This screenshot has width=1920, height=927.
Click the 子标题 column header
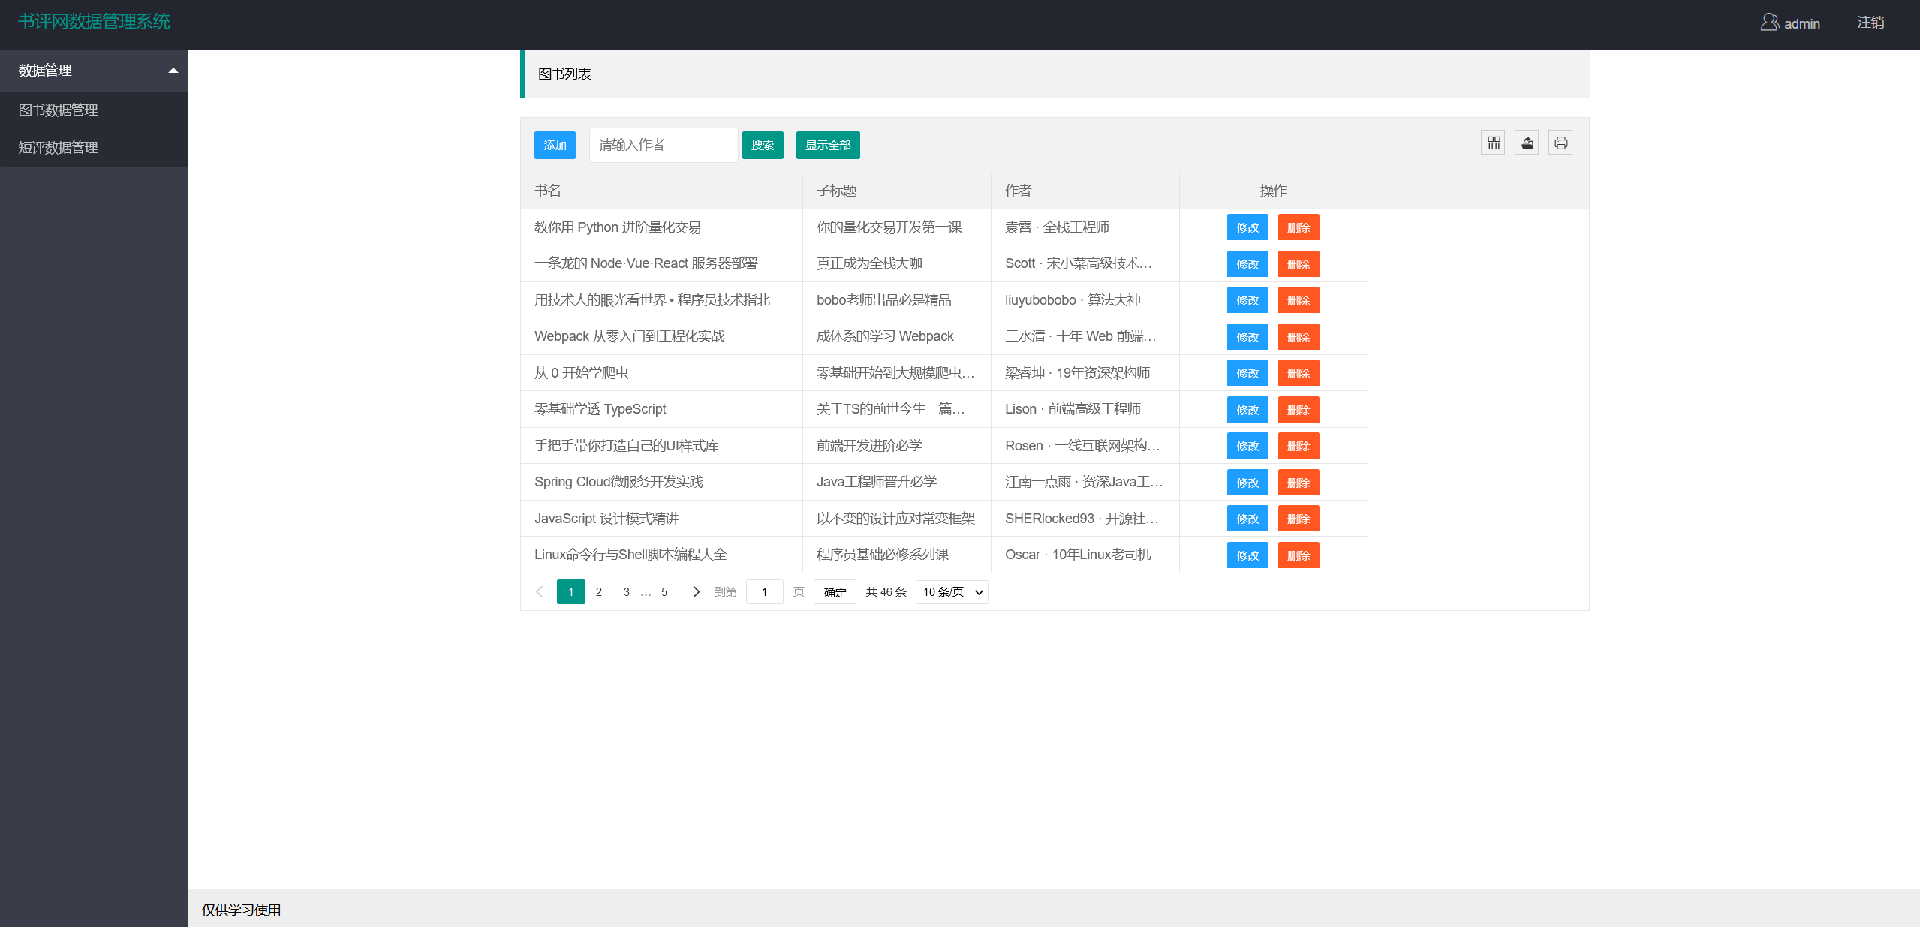pos(897,191)
